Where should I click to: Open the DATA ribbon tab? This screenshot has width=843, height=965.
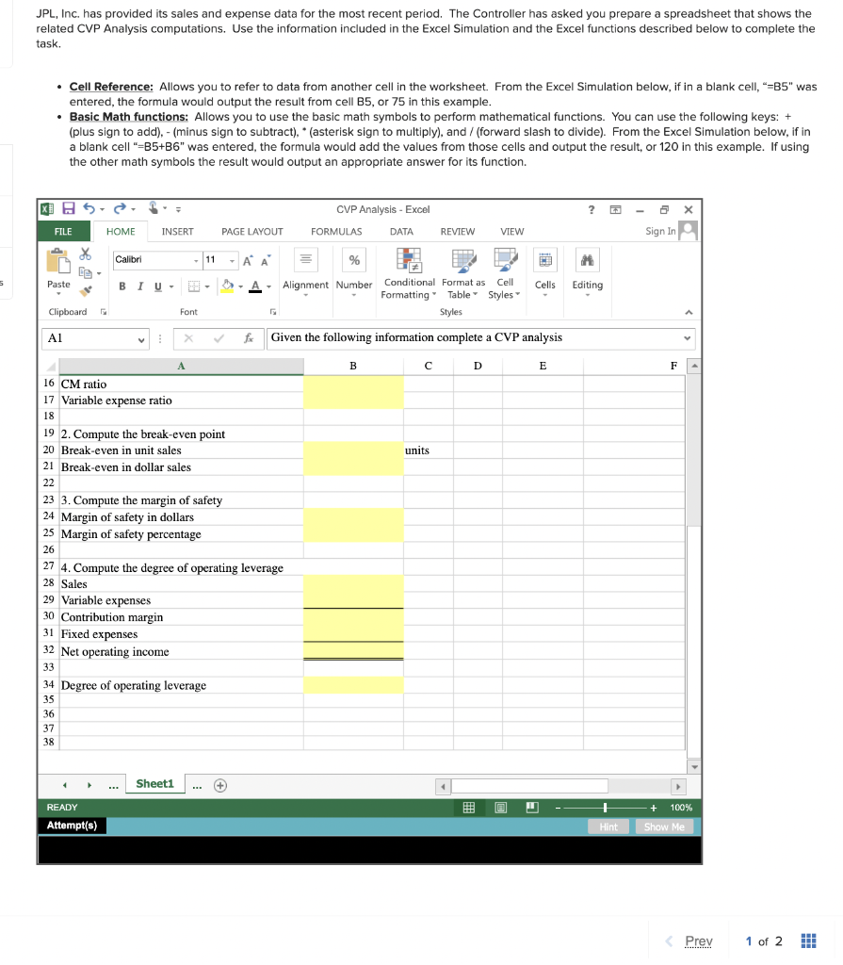point(400,231)
